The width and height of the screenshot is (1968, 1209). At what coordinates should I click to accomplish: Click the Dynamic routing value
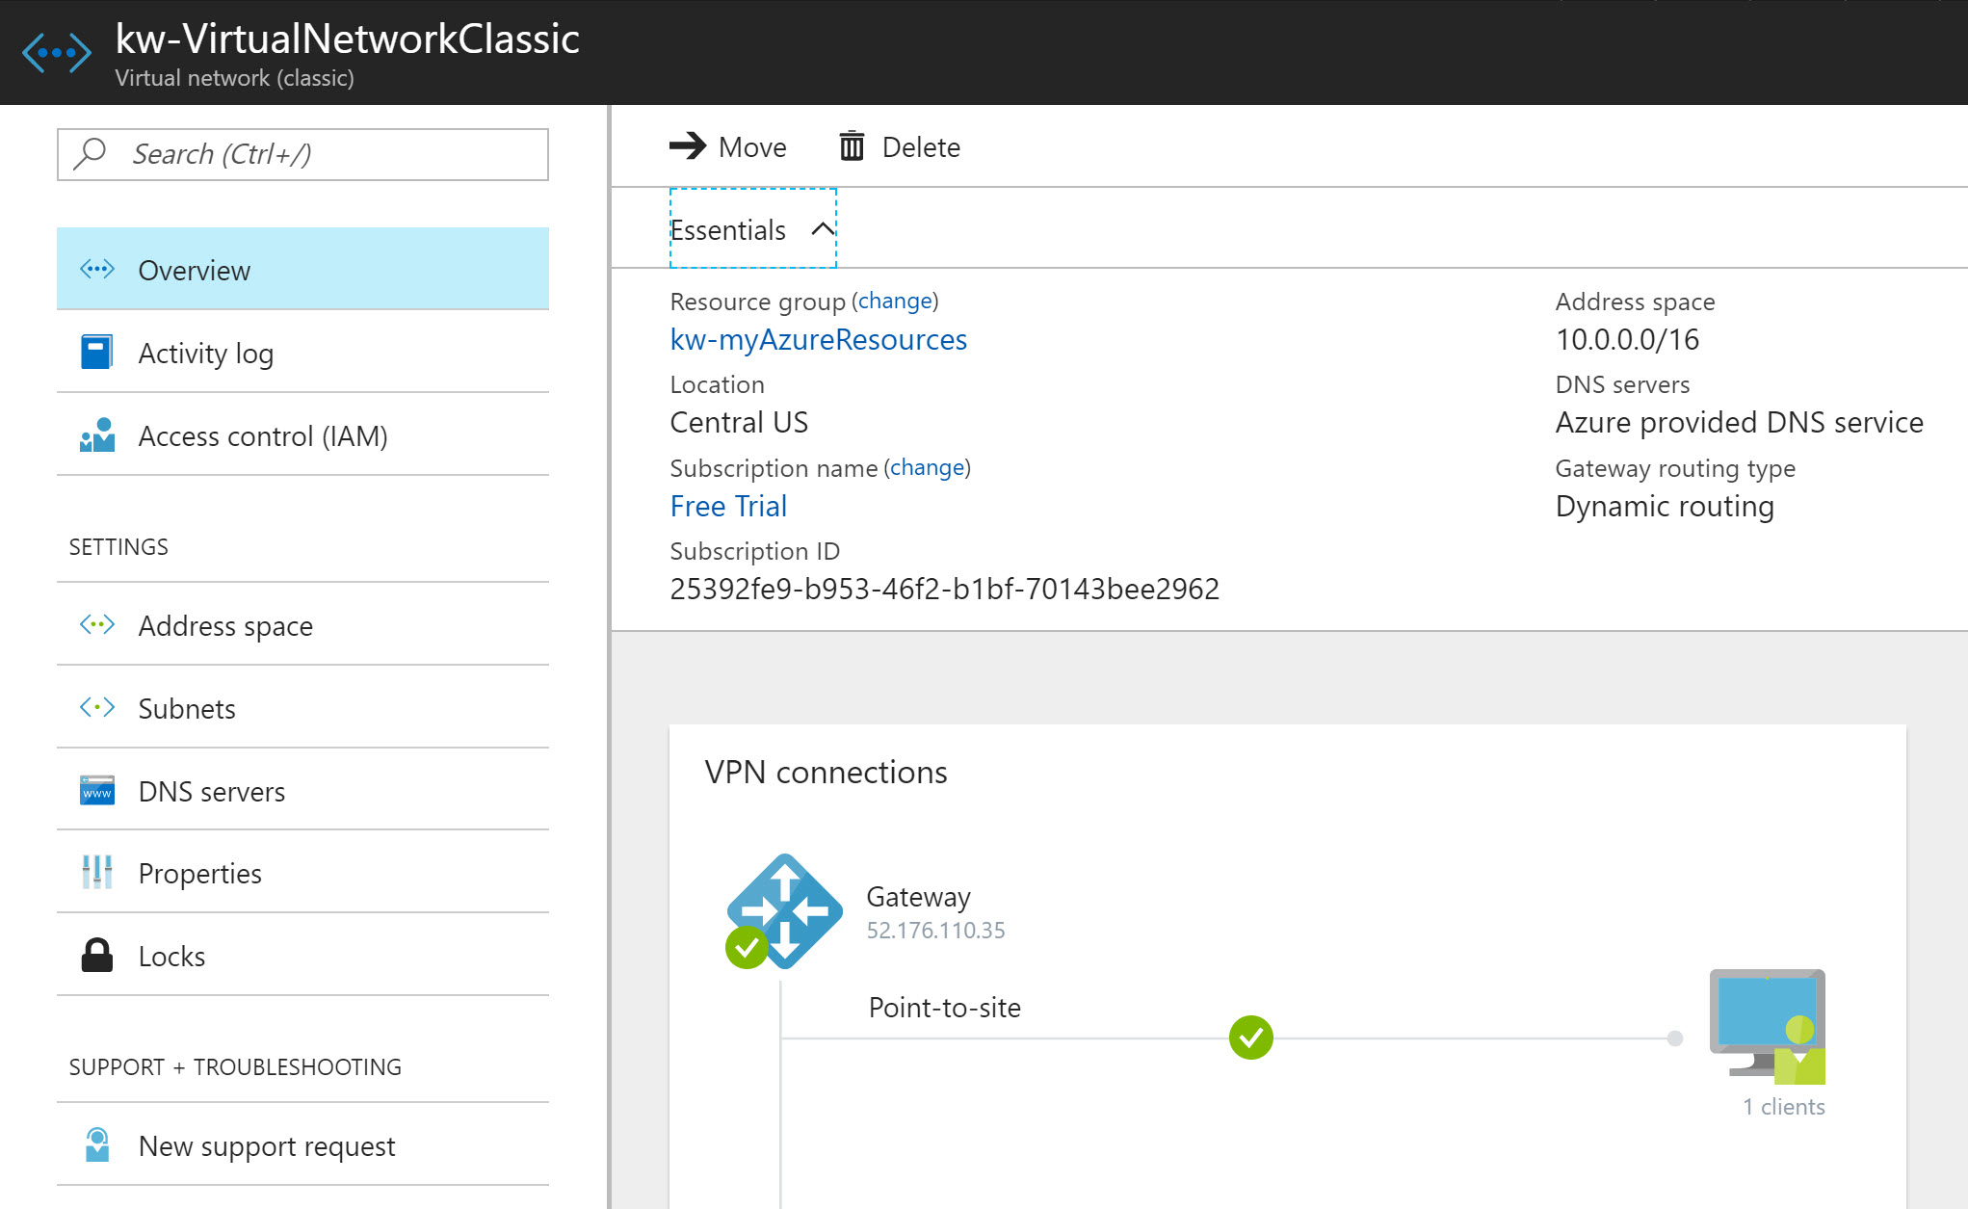click(1665, 506)
